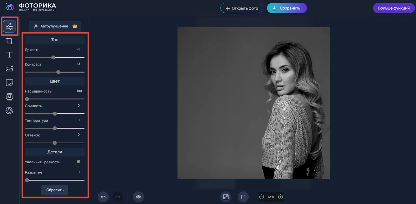This screenshot has height=204, width=416.
Task: Click the Сохранить button
Action: pos(287,8)
